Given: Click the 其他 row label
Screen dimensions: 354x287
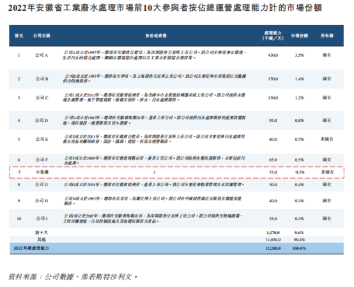Looking at the screenshot, I should pyautogui.click(x=42, y=239).
